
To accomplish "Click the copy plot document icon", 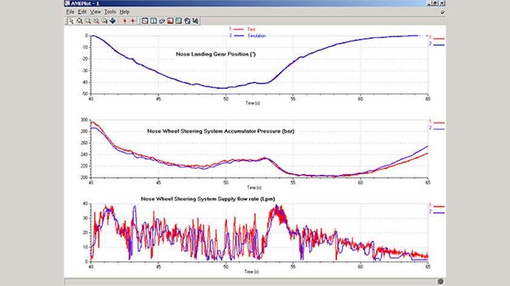I will (x=187, y=21).
